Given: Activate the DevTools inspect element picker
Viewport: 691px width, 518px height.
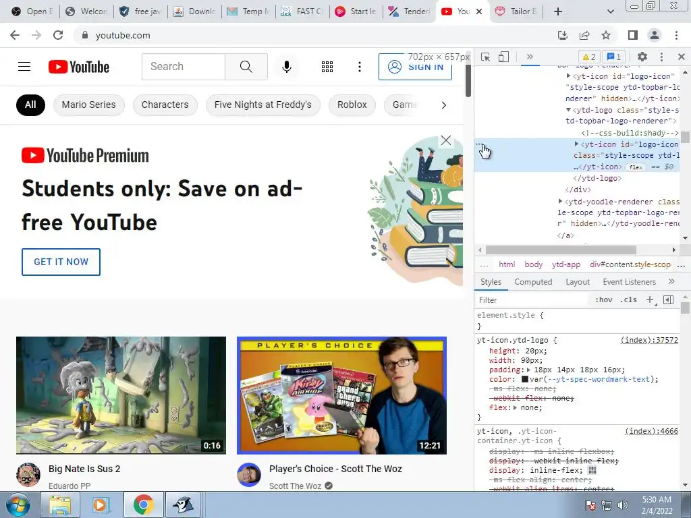Looking at the screenshot, I should [x=486, y=57].
